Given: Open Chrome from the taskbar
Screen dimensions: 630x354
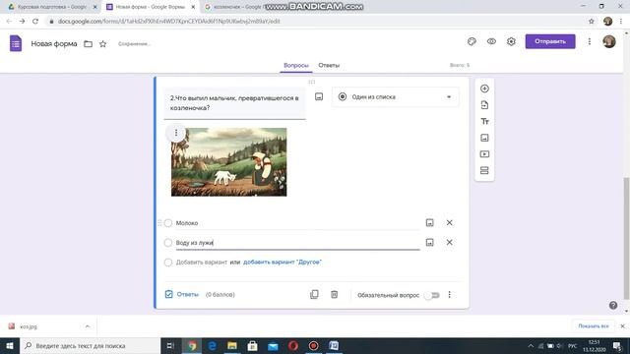Looking at the screenshot, I should pyautogui.click(x=192, y=345).
